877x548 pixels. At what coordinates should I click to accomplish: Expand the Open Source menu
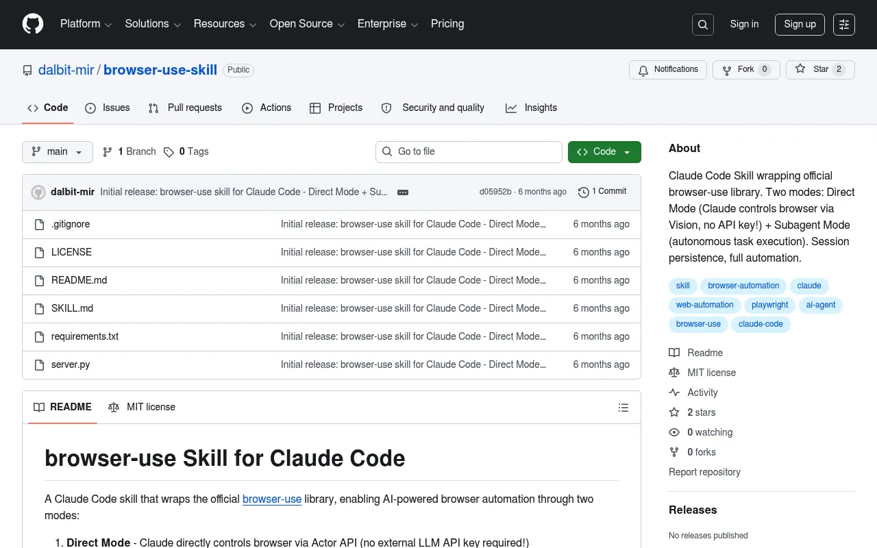[307, 24]
